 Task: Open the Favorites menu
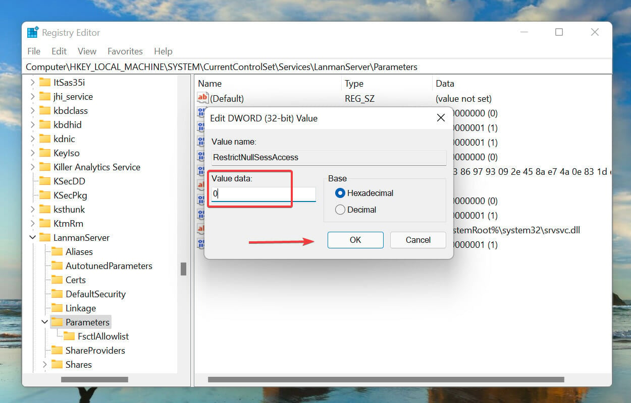pyautogui.click(x=125, y=51)
